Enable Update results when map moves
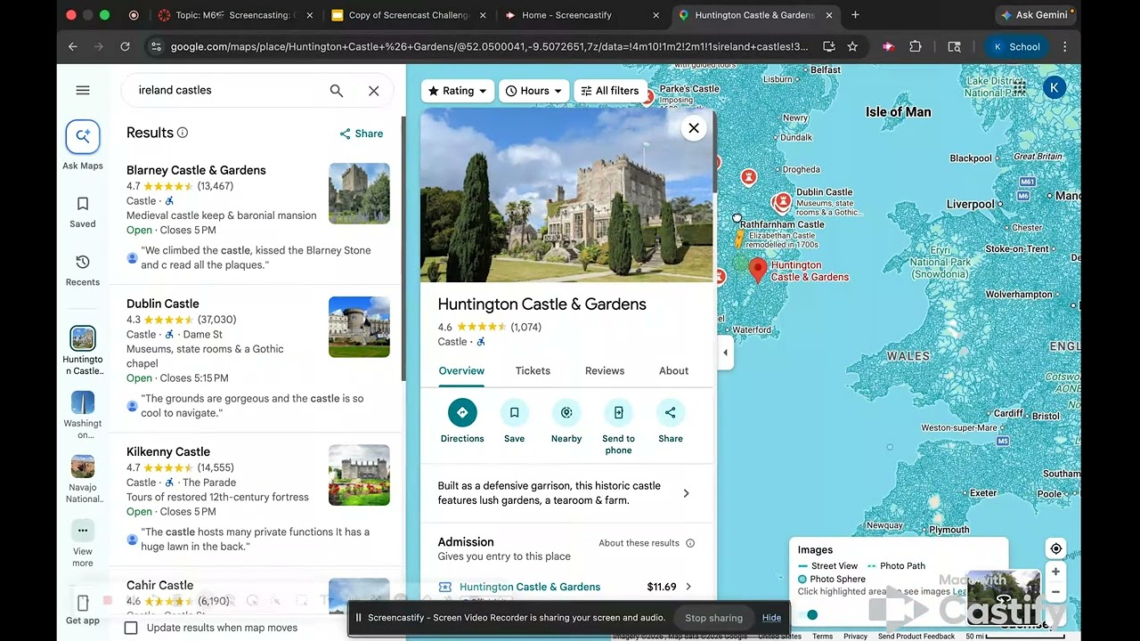The width and height of the screenshot is (1140, 641). coord(131,628)
